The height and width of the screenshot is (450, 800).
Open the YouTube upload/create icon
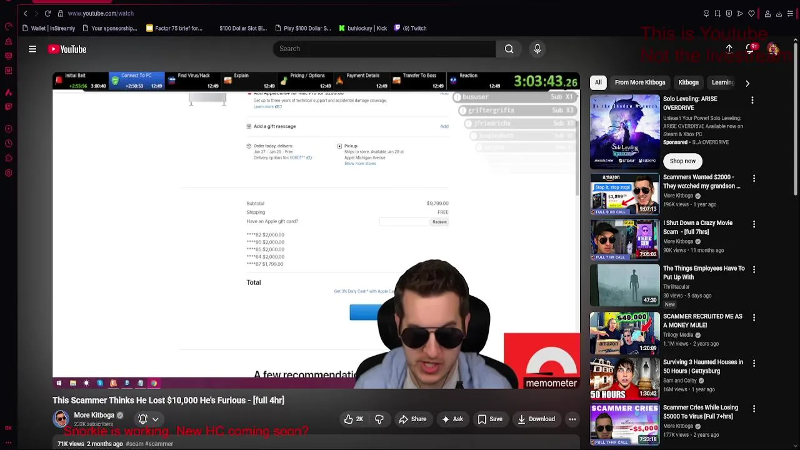[x=729, y=49]
